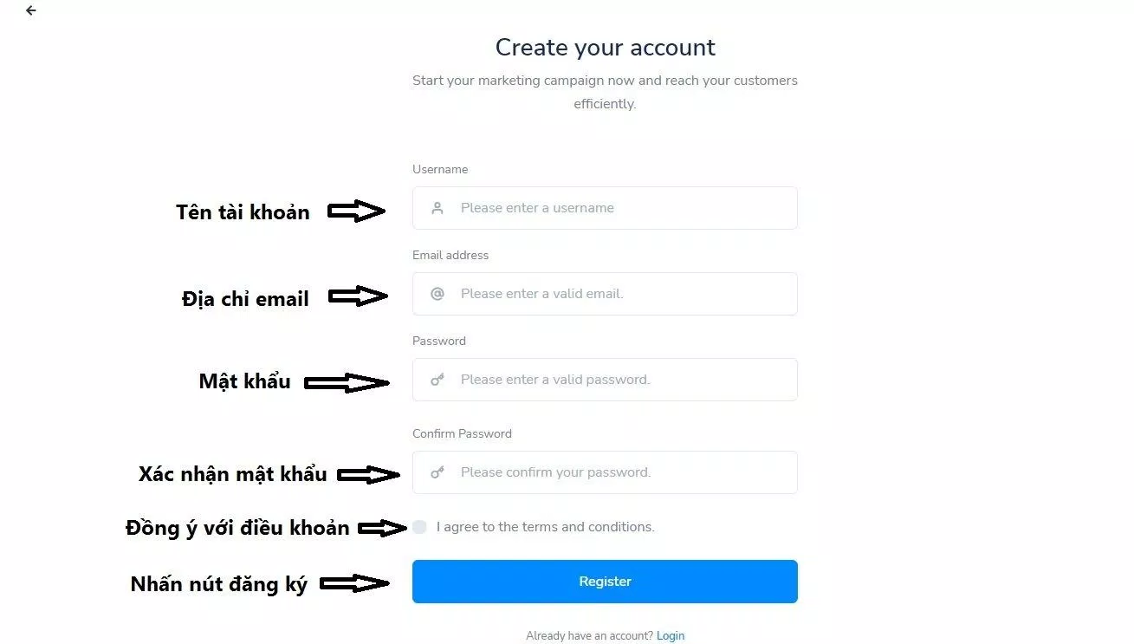The height and width of the screenshot is (644, 1134).
Task: Tick the terms and conditions checkbox
Action: [x=420, y=527]
